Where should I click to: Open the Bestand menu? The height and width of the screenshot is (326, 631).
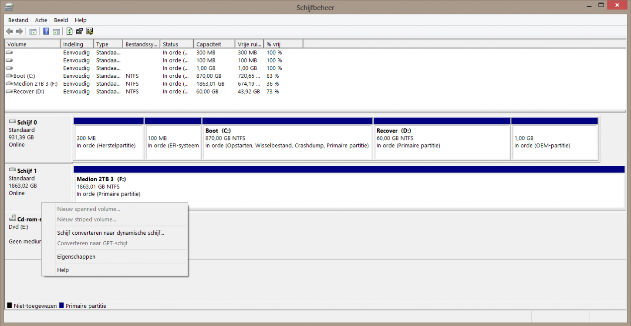[18, 20]
